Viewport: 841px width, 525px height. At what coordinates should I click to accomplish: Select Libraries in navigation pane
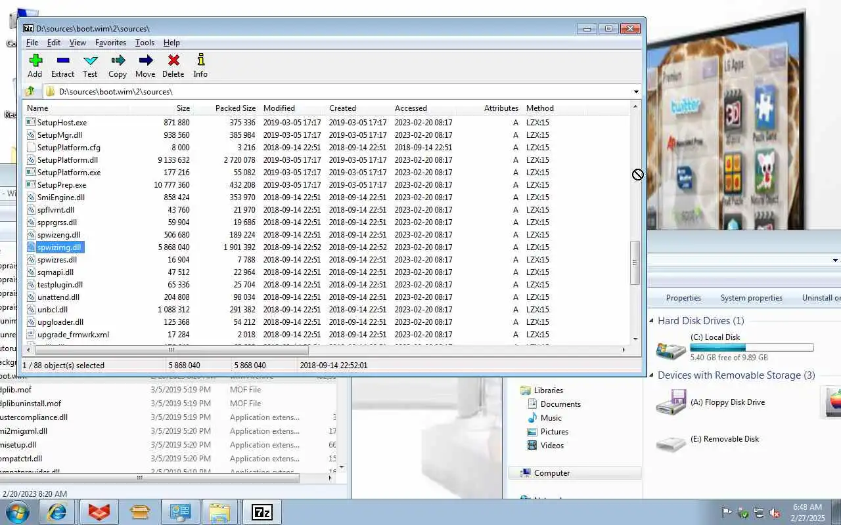click(x=549, y=390)
